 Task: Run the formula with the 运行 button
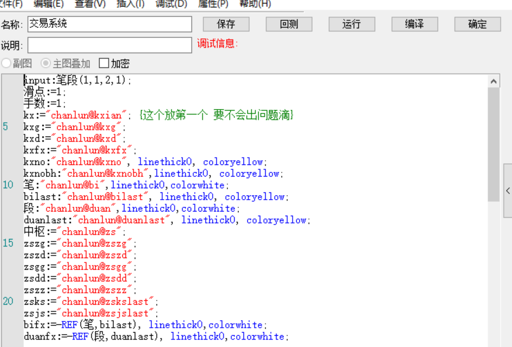point(352,24)
